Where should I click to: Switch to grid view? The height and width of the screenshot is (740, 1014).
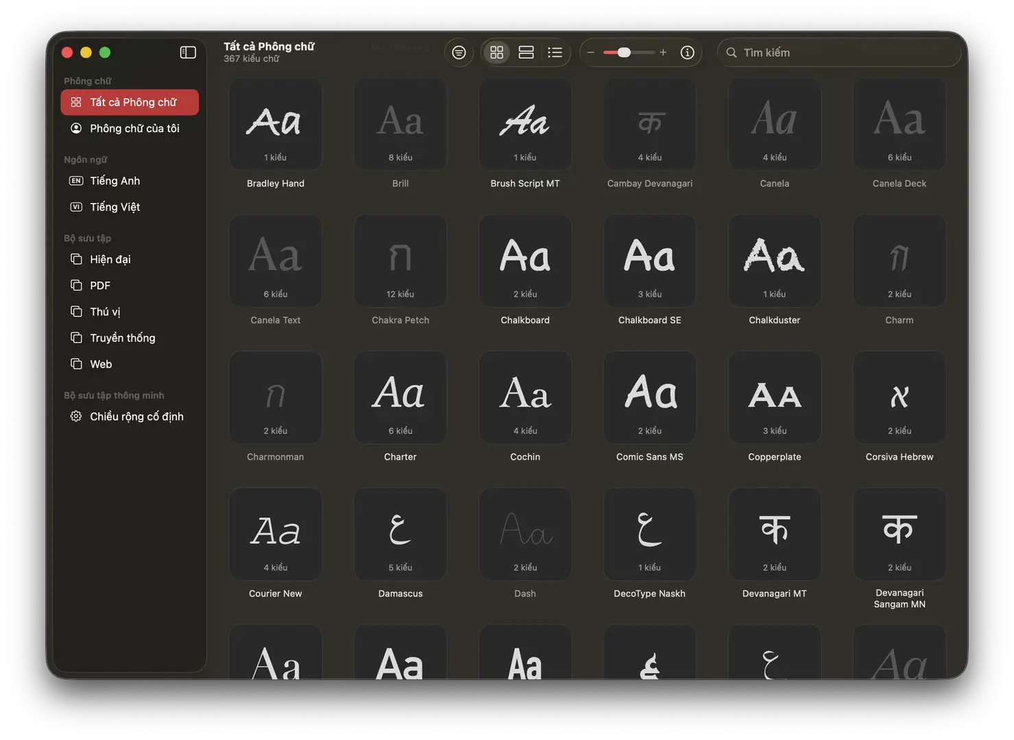pyautogui.click(x=497, y=53)
